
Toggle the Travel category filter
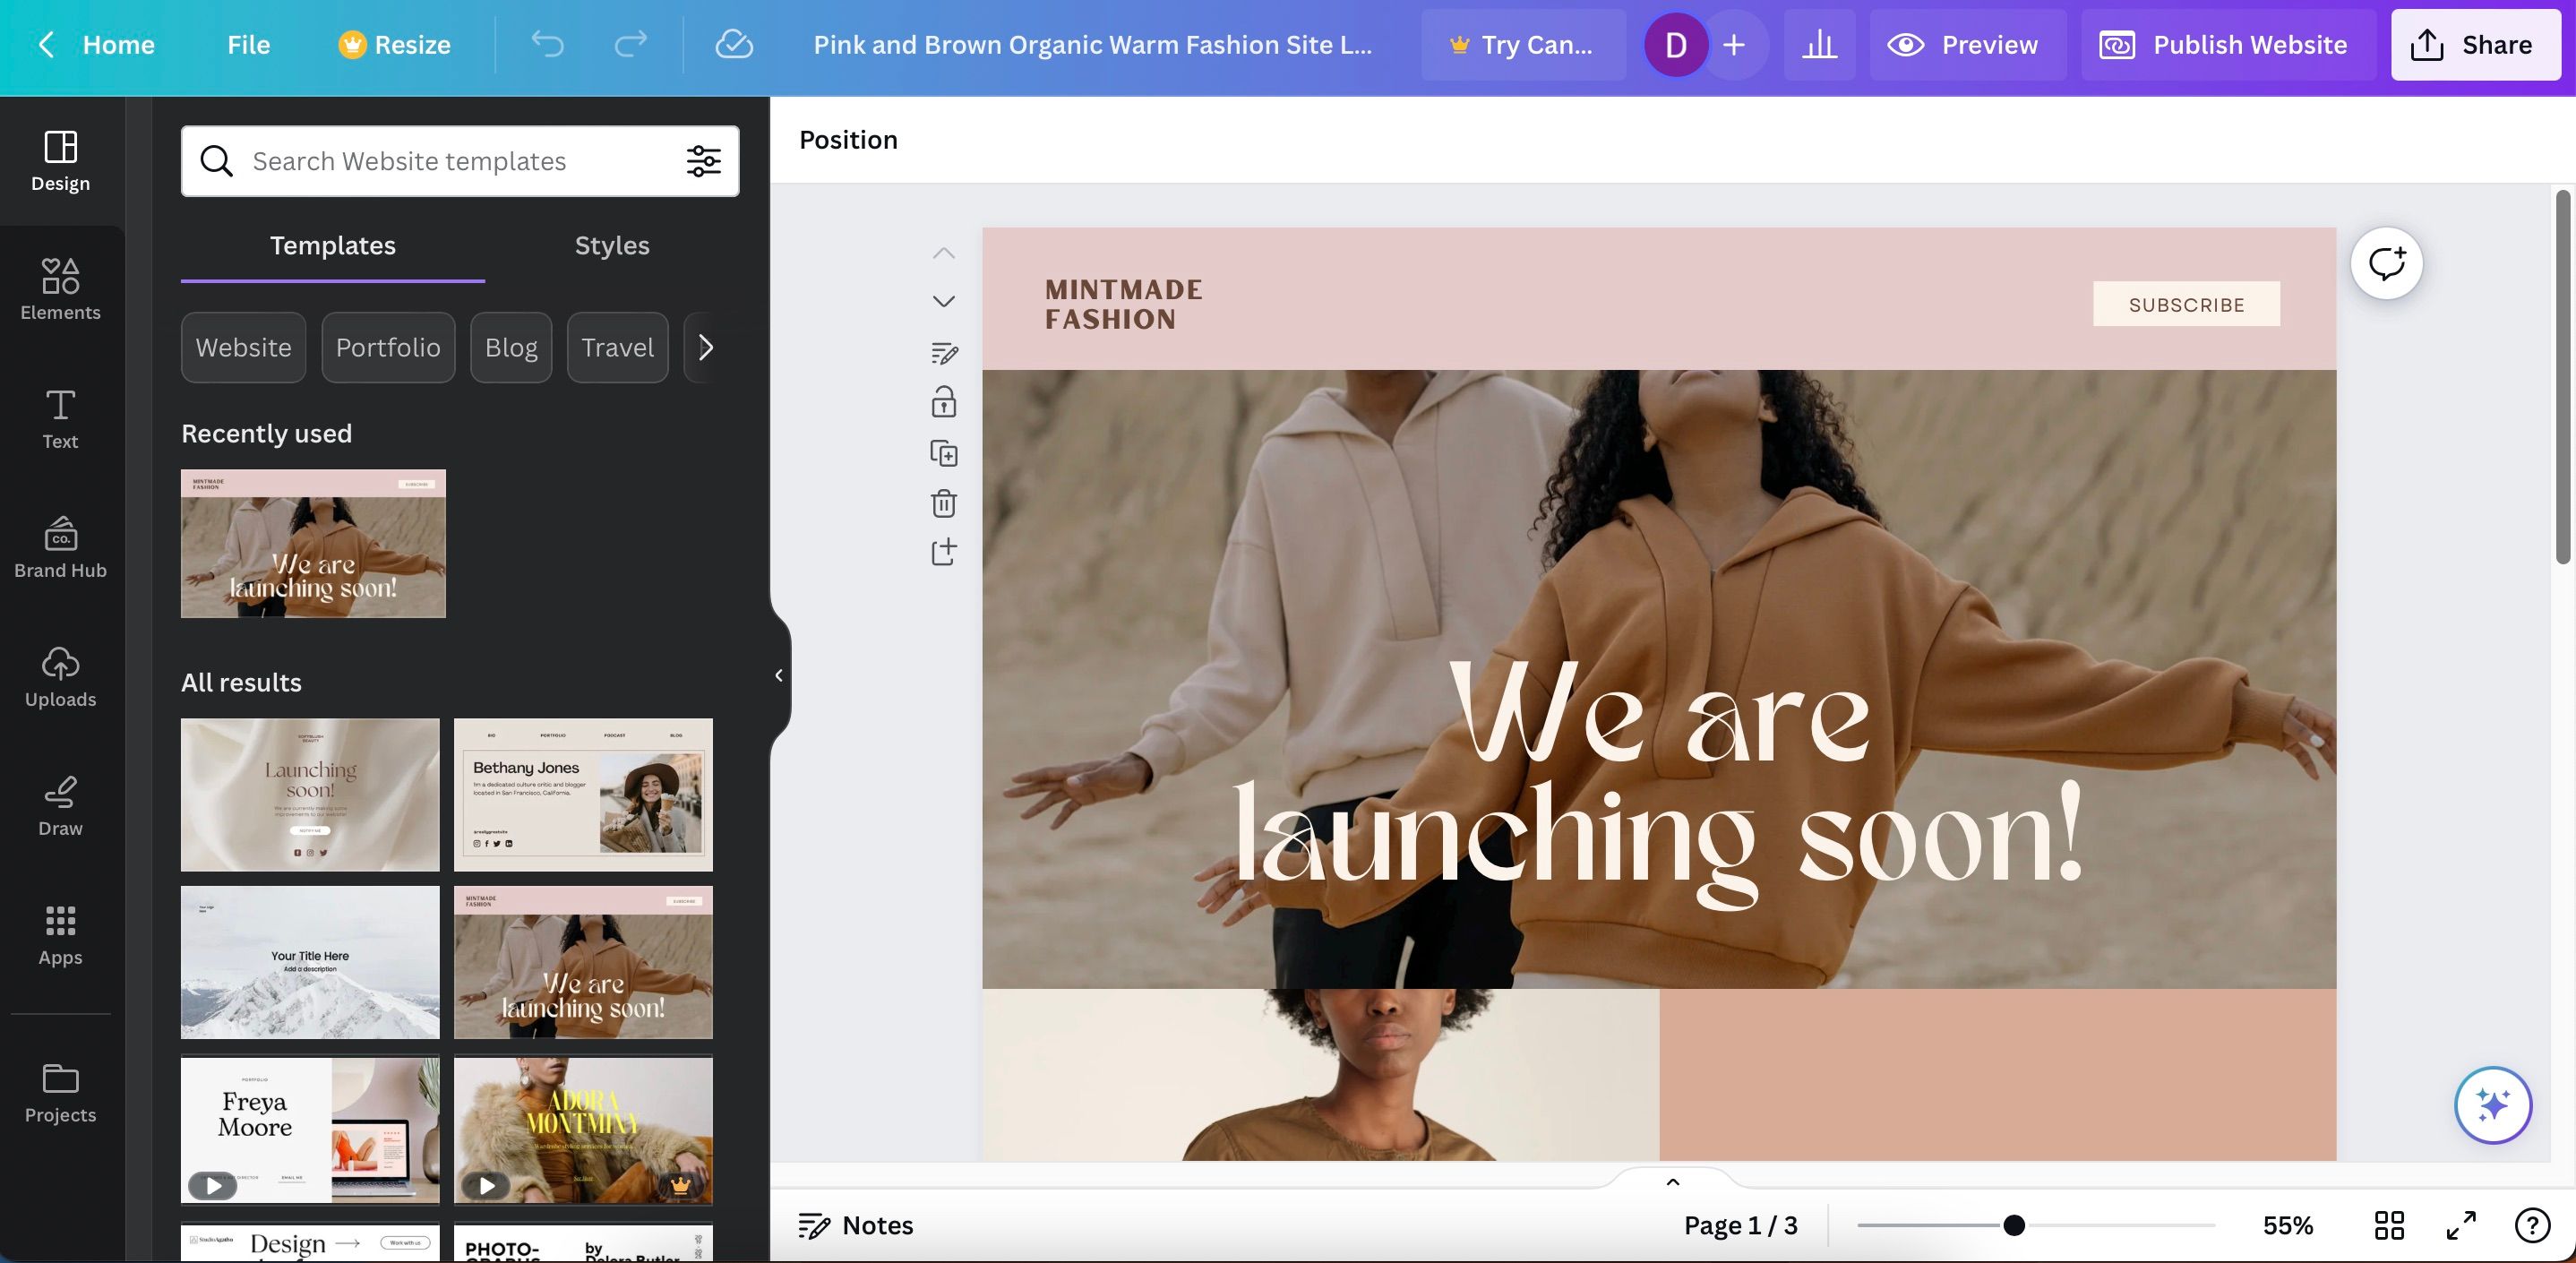click(x=616, y=347)
